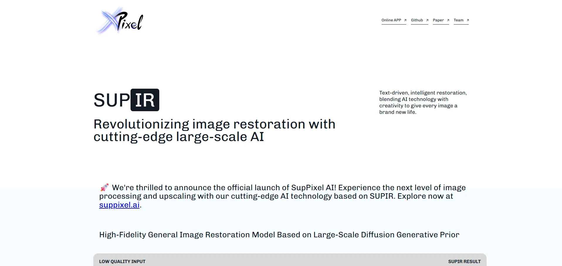Select the SUPIR RESULT label
The height and width of the screenshot is (266, 562).
[464, 261]
